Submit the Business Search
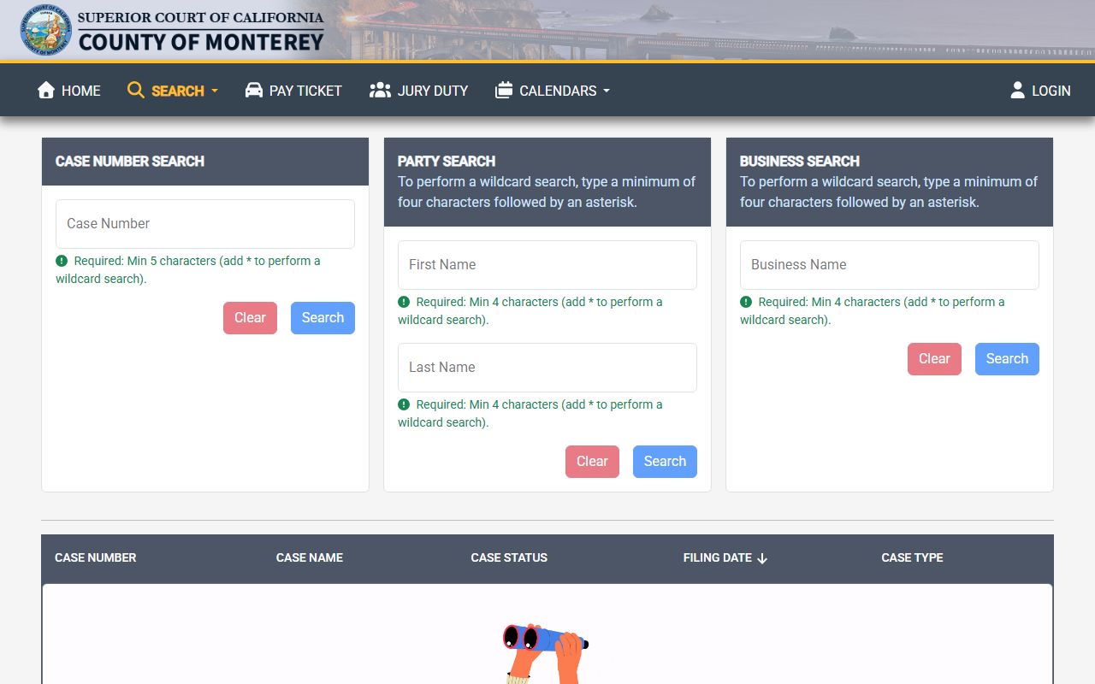Viewport: 1095px width, 684px height. tap(1007, 359)
